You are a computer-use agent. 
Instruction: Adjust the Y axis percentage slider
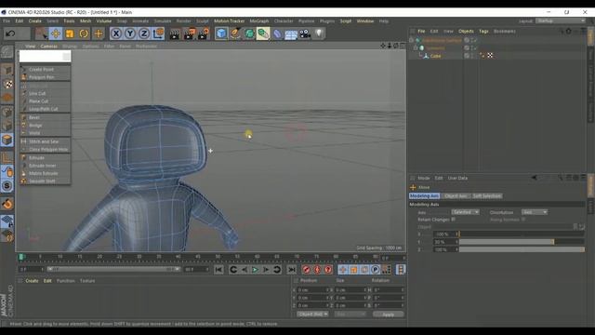pos(522,242)
